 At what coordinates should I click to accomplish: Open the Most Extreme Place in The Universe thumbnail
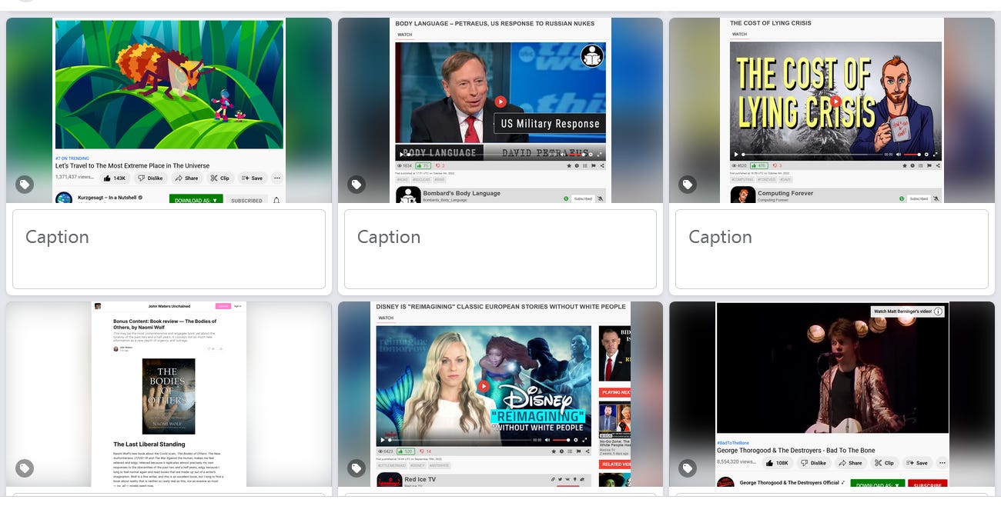coord(169,111)
